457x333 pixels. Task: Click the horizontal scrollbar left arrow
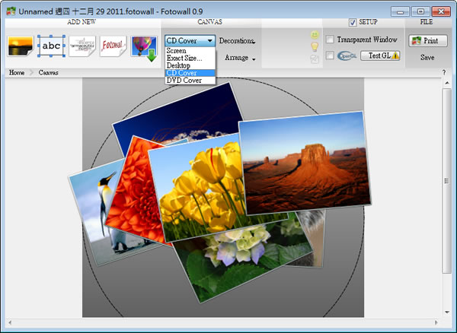pos(10,322)
